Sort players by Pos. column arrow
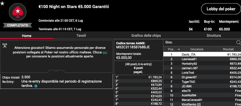The height and width of the screenshot is (106, 241). tap(179, 49)
